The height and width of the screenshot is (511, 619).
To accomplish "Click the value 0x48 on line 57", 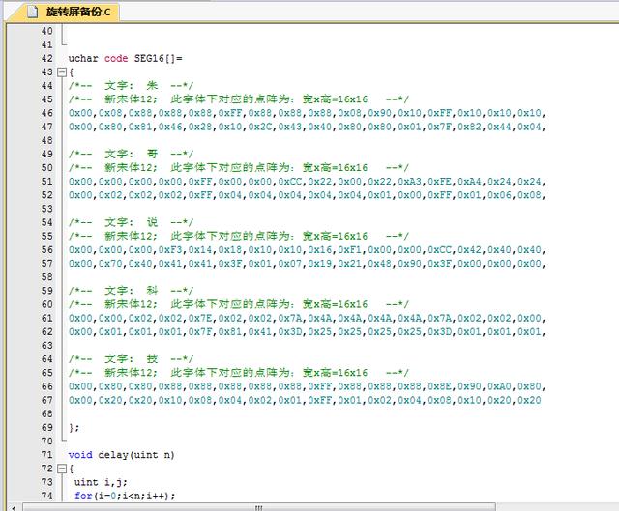I will [x=379, y=264].
